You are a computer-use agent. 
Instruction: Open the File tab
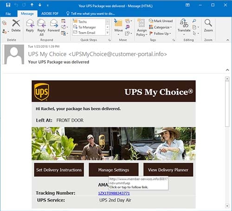click(x=8, y=14)
